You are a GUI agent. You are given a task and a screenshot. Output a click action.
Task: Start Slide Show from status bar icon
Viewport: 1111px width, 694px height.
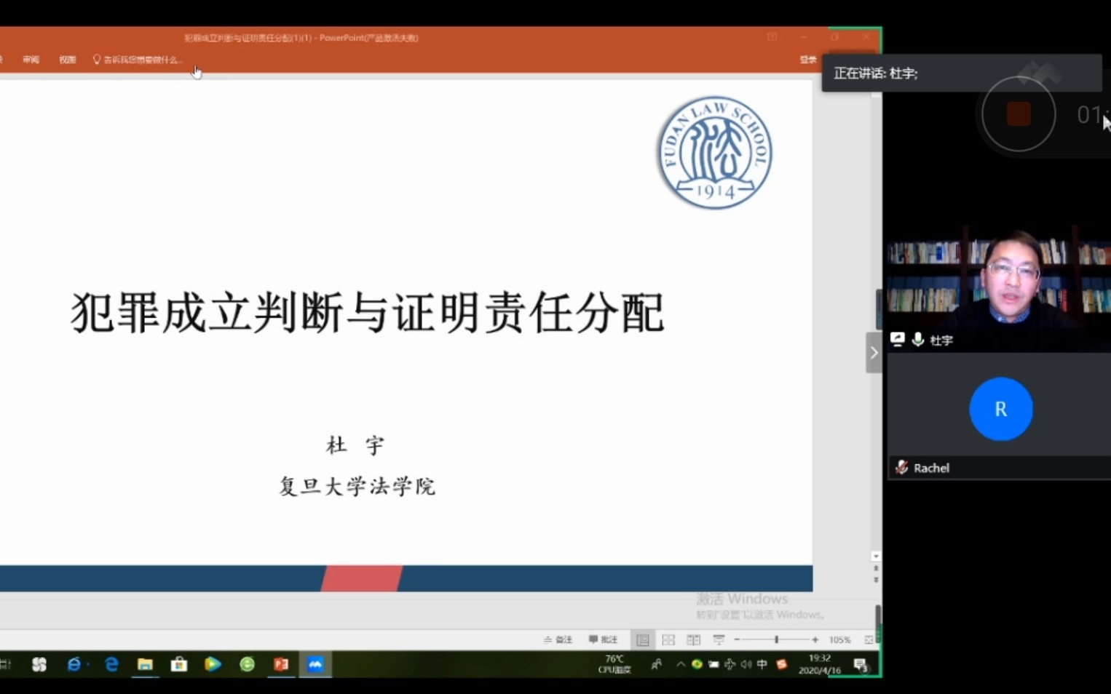pos(719,639)
